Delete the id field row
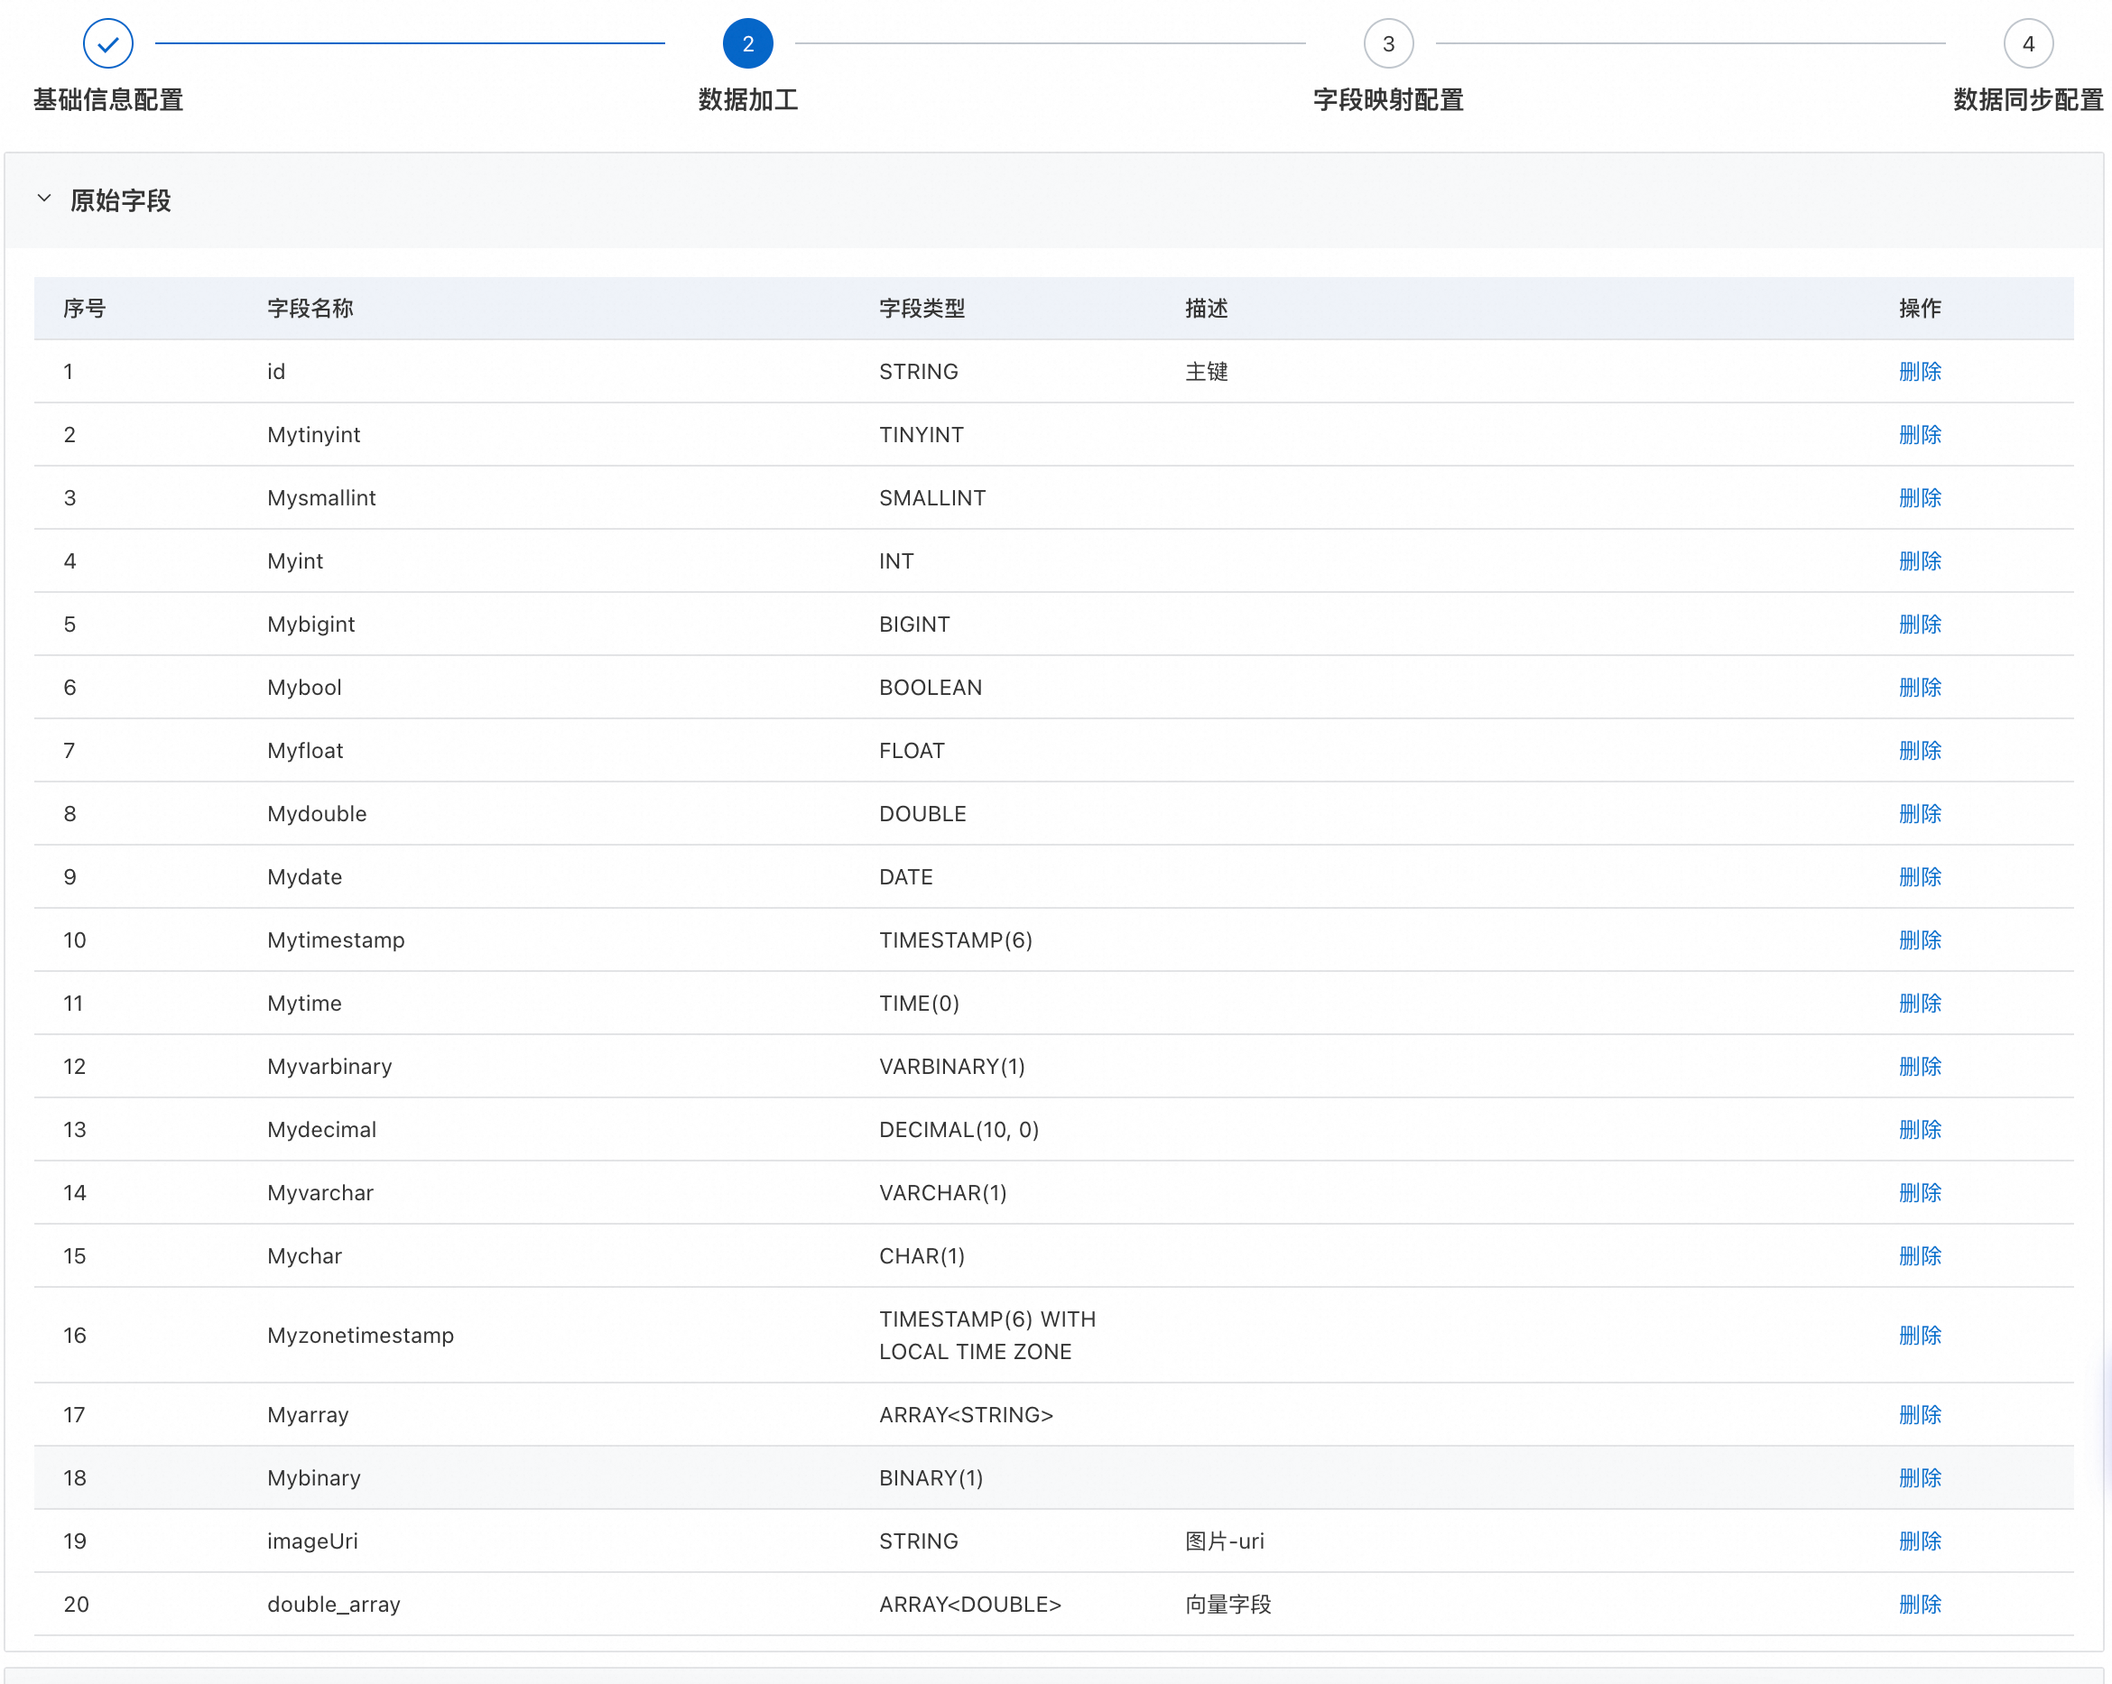The width and height of the screenshot is (2112, 1684). click(x=1918, y=372)
